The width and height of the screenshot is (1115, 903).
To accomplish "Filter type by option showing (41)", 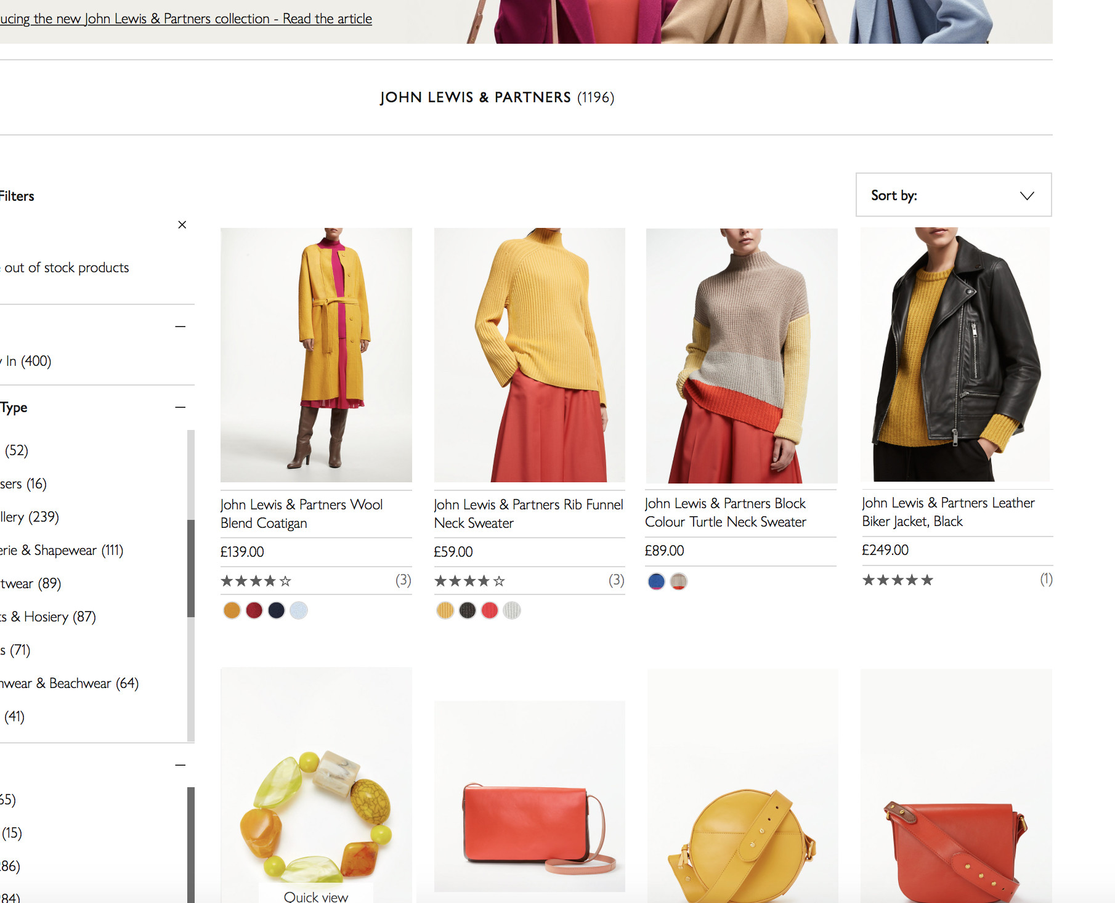I will click(13, 716).
